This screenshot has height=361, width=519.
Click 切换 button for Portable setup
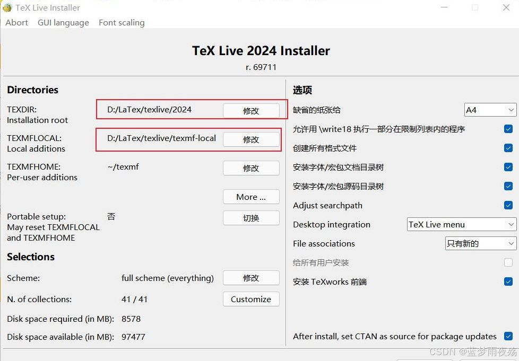pos(251,218)
